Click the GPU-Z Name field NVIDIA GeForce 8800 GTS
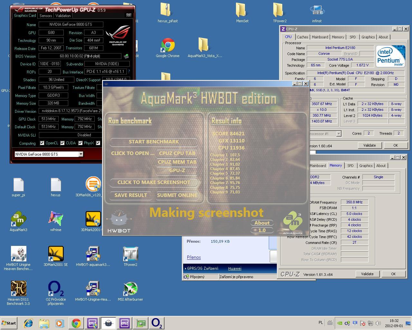 pyautogui.click(x=71, y=24)
